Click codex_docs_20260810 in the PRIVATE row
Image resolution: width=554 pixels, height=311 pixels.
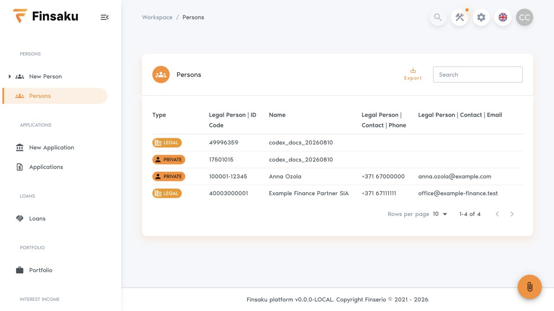(x=301, y=159)
